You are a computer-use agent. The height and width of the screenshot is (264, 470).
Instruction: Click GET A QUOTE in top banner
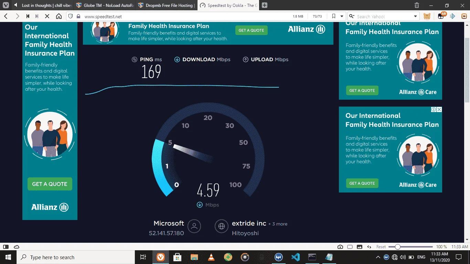coord(252,30)
